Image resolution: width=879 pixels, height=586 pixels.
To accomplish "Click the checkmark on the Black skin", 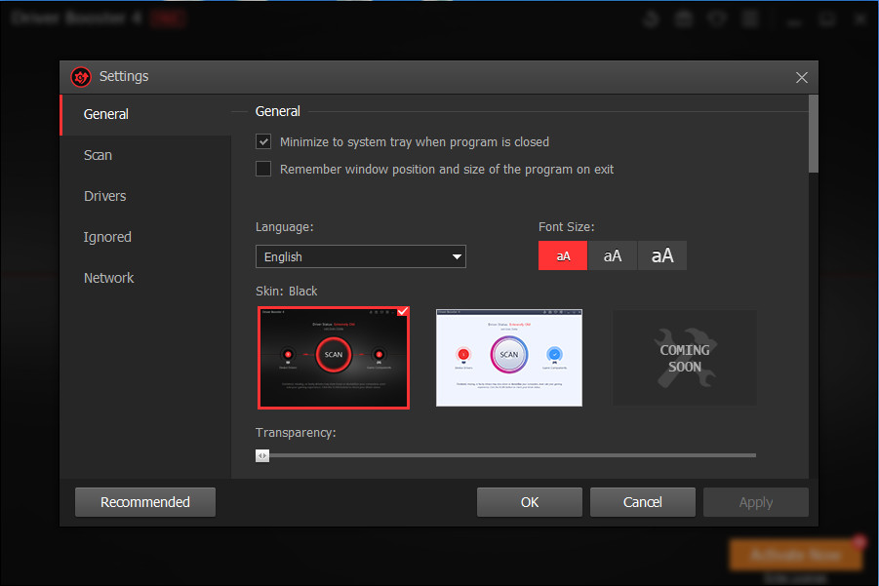I will (402, 312).
